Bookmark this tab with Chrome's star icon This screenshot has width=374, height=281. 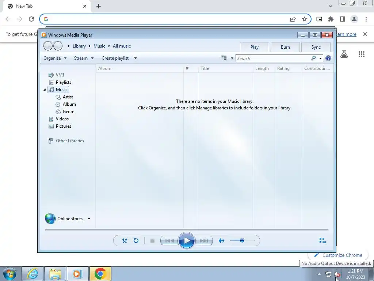(304, 19)
